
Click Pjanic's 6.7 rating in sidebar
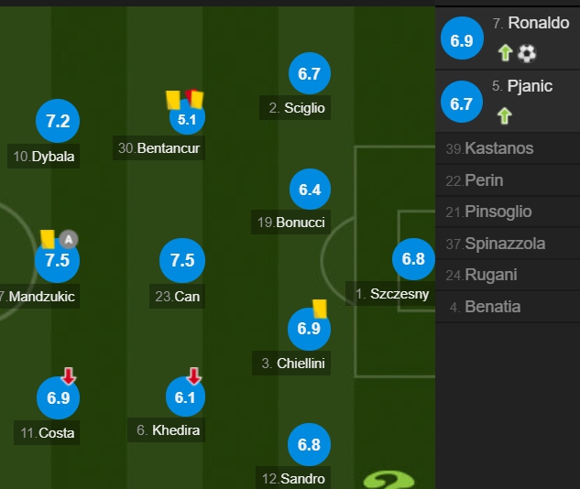point(461,104)
